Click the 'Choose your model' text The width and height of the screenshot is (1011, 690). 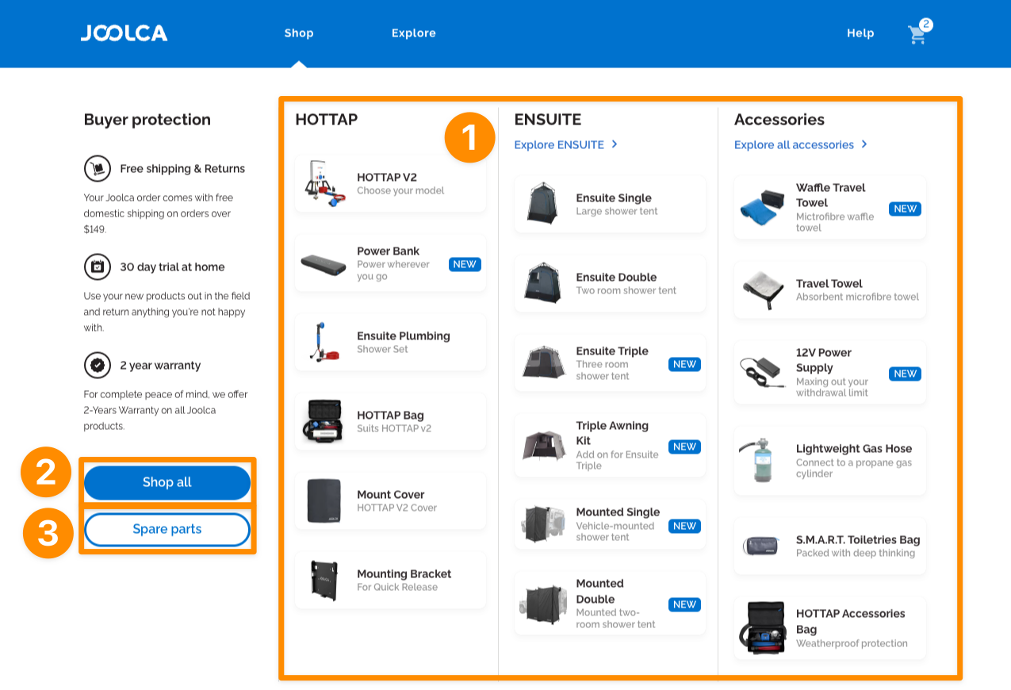[400, 190]
